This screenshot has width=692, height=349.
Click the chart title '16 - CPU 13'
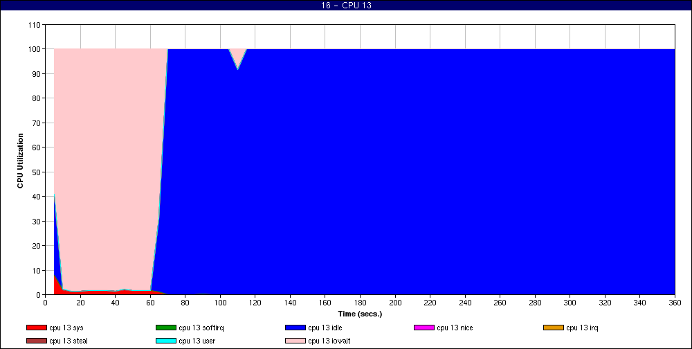[346, 6]
